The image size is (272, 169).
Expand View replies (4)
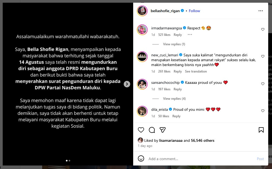(x=174, y=99)
